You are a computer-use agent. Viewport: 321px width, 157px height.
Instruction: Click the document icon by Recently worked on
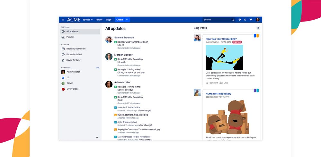coord(63,49)
